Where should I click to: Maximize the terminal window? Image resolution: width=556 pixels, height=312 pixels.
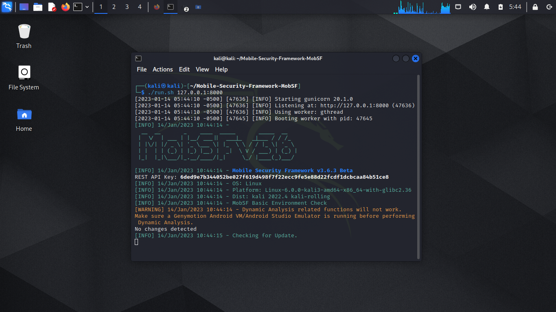406,58
